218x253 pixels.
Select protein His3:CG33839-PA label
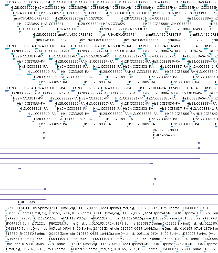(188, 93)
